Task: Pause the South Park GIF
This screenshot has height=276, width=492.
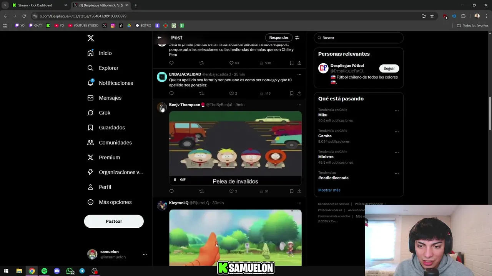Action: click(175, 179)
